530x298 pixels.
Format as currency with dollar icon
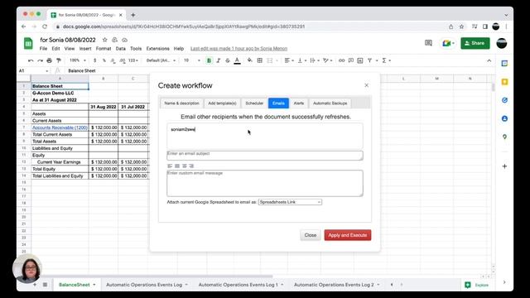click(x=95, y=60)
